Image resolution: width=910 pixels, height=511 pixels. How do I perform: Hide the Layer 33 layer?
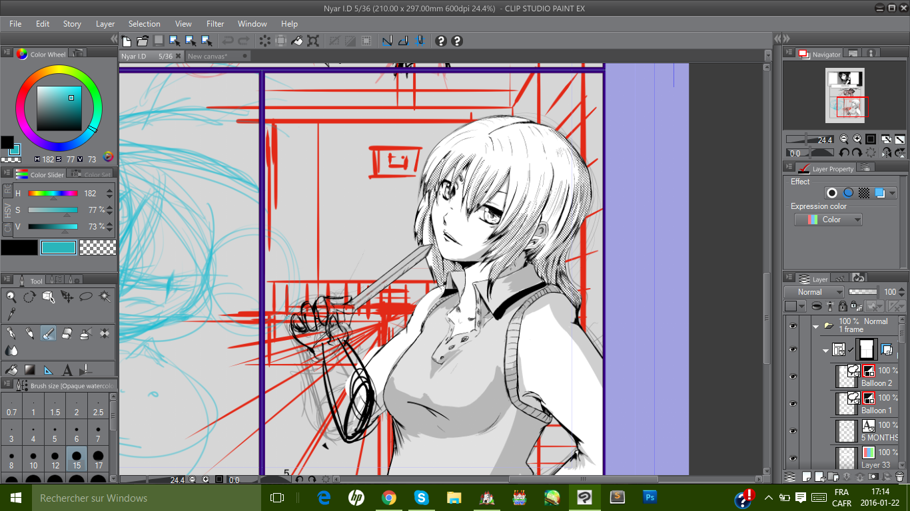[x=792, y=458]
